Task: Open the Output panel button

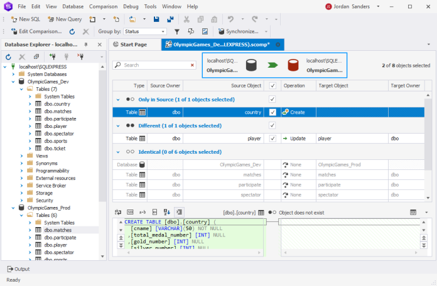Action: (x=18, y=269)
